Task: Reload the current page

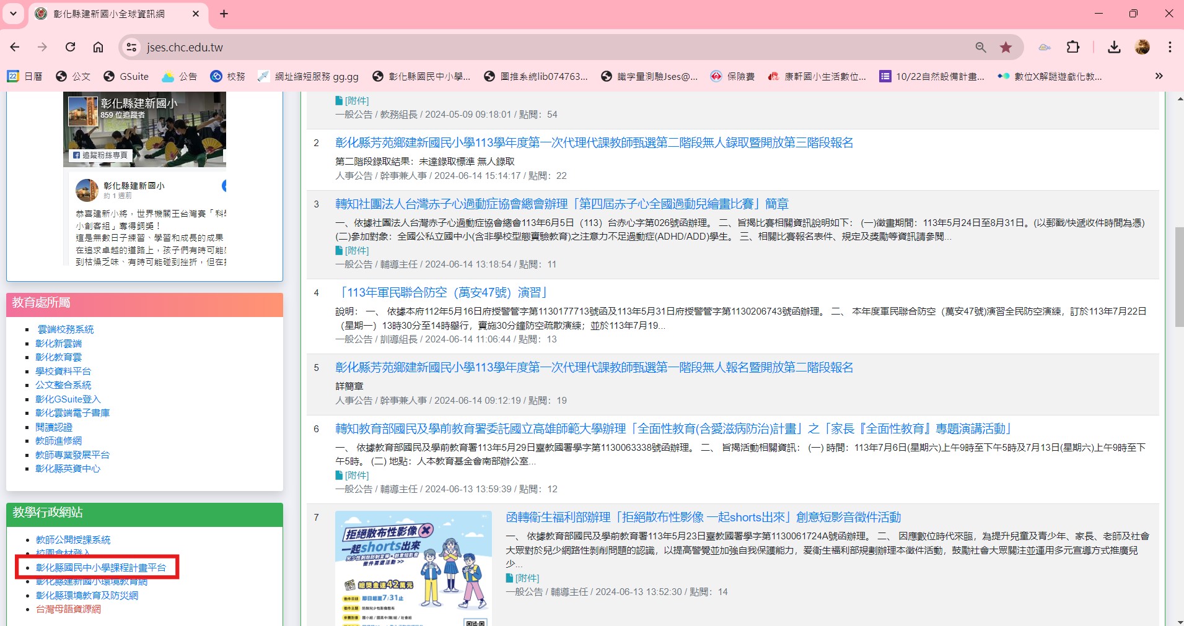Action: click(71, 47)
